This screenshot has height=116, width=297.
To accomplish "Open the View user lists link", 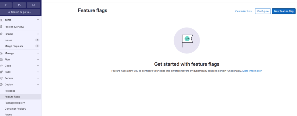I will tap(243, 11).
